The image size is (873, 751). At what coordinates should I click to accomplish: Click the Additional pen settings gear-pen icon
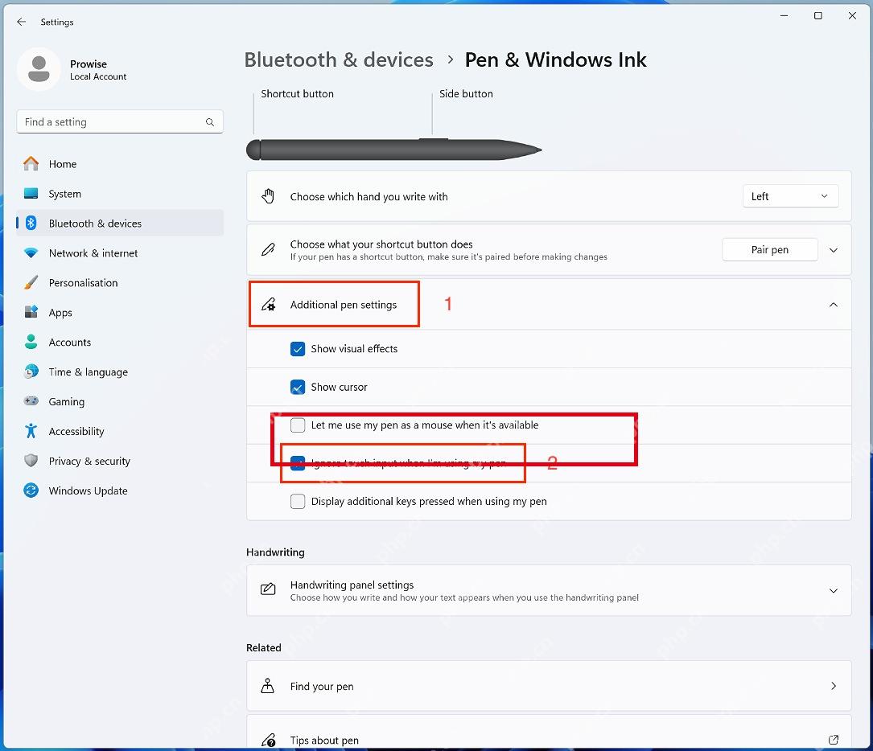click(x=269, y=304)
